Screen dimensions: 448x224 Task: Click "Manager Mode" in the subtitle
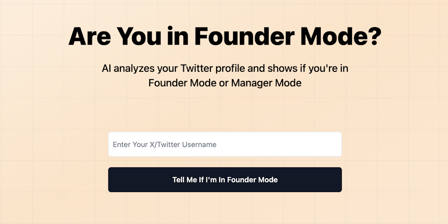[x=266, y=83]
